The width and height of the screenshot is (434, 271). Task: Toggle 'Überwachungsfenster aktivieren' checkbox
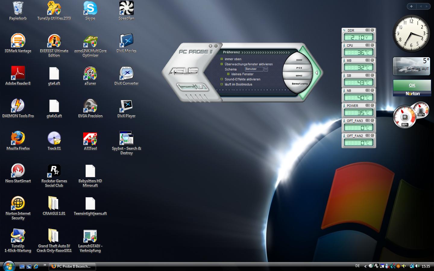point(222,64)
